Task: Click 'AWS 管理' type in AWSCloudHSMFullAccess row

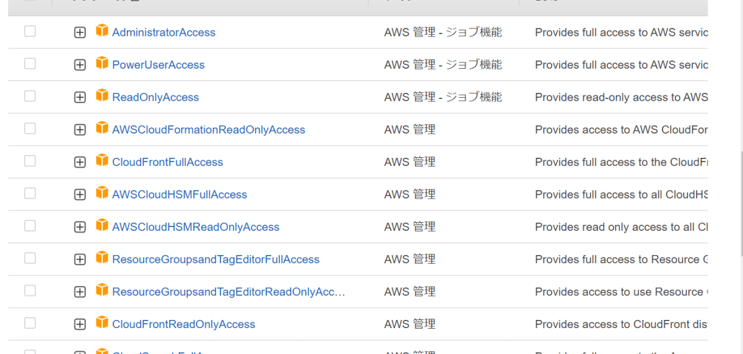Action: tap(410, 194)
